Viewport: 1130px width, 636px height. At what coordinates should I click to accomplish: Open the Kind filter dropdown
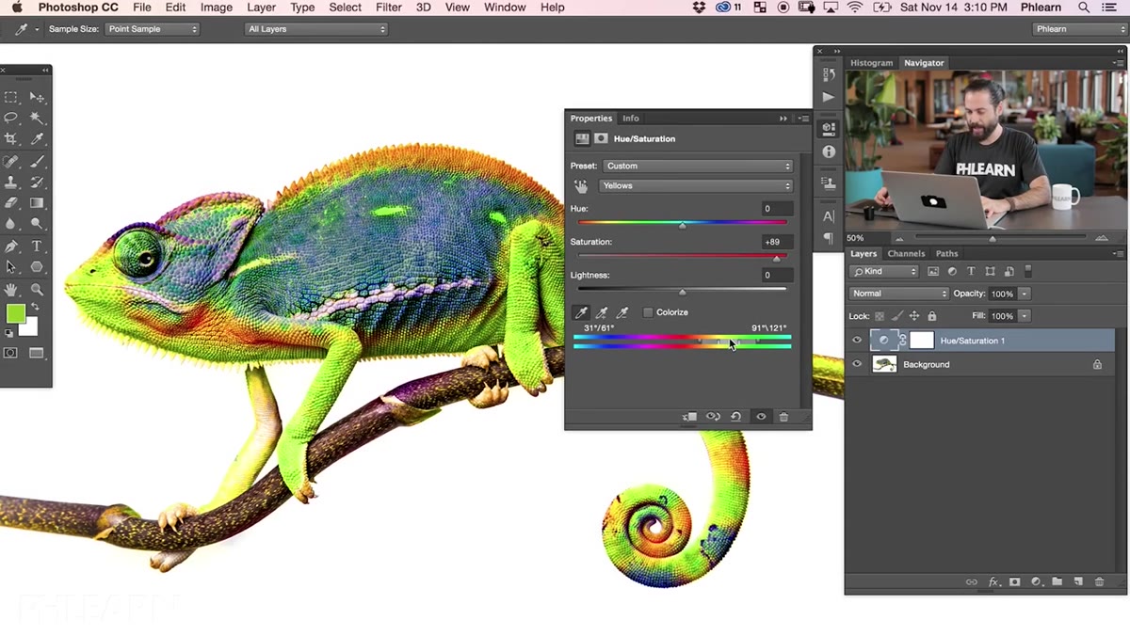point(884,271)
